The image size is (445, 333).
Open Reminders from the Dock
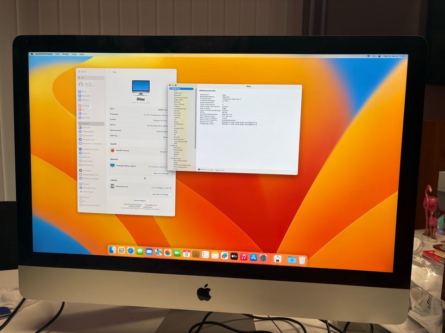205,254
